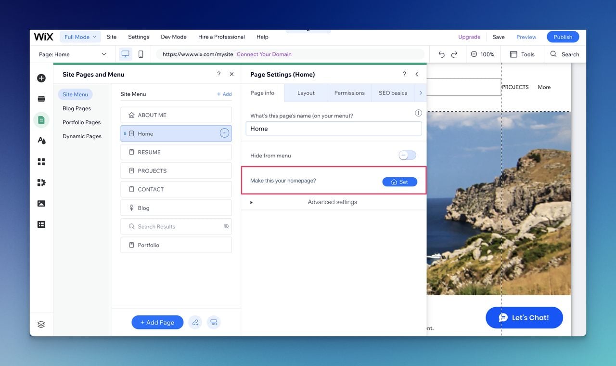Click the Wix logo
The height and width of the screenshot is (366, 616).
pyautogui.click(x=43, y=37)
